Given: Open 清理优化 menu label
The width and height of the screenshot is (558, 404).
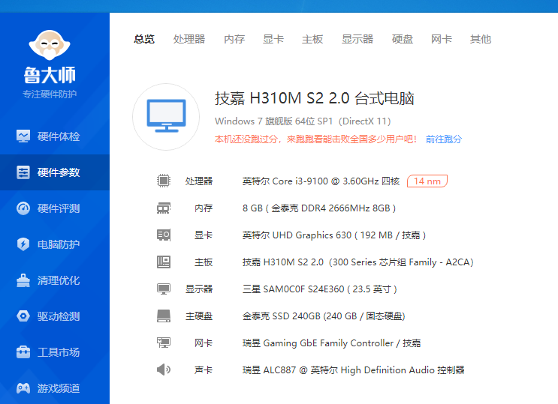Looking at the screenshot, I should click(x=59, y=280).
